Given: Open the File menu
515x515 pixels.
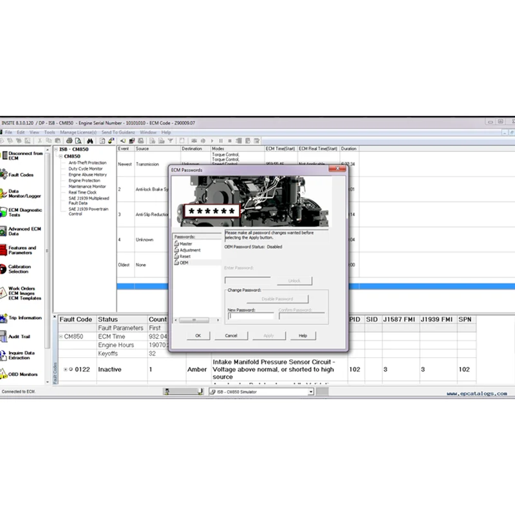Looking at the screenshot, I should (x=8, y=133).
